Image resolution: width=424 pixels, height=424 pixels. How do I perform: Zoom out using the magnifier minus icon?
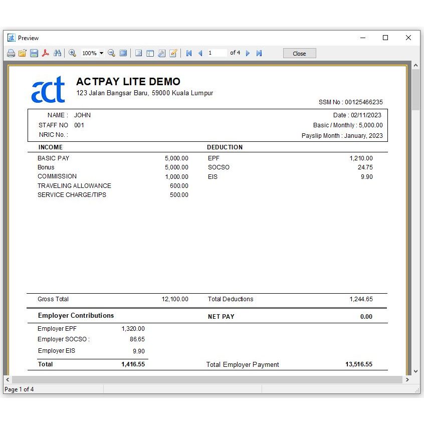(111, 53)
